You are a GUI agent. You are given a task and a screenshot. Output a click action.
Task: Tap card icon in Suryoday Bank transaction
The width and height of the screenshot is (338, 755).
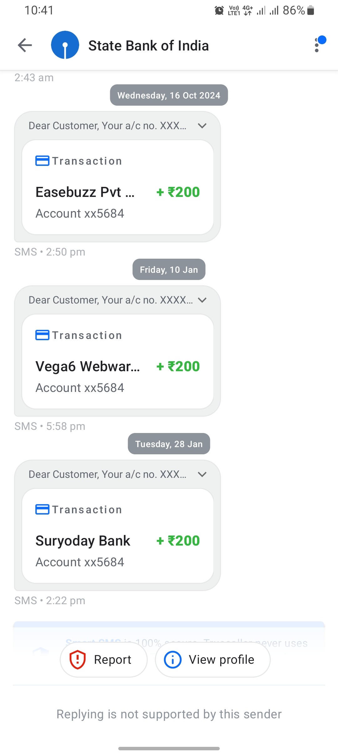[42, 509]
